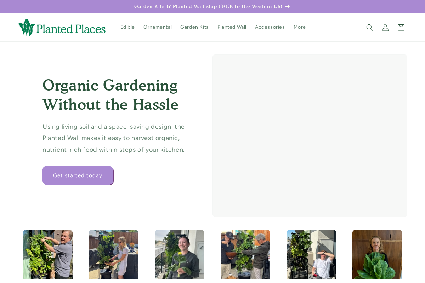Click the arrow on the shipping banner

point(287,6)
